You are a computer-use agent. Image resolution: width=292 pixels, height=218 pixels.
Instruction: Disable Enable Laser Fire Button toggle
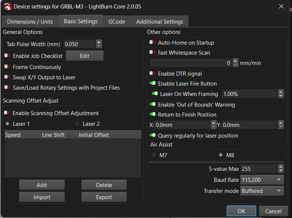tap(152, 84)
